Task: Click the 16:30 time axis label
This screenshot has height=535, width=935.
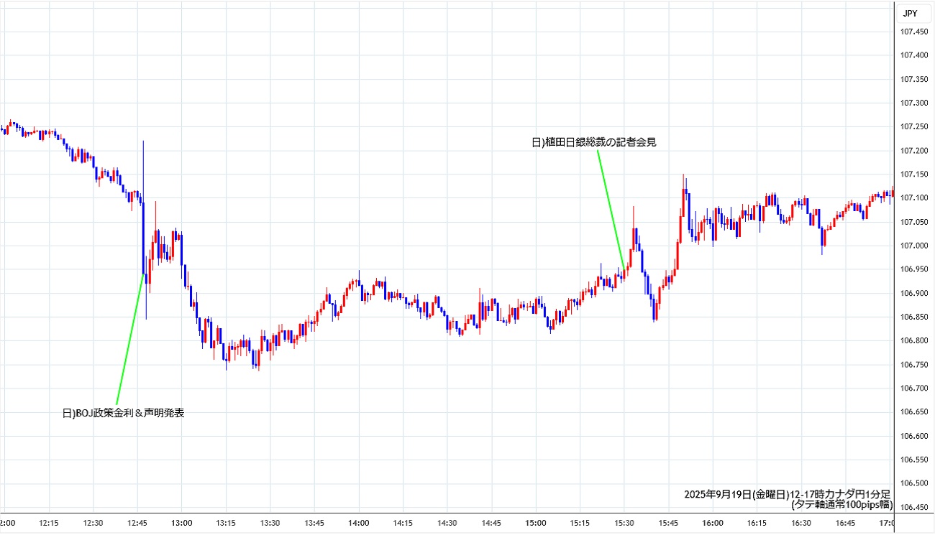Action: (x=801, y=524)
